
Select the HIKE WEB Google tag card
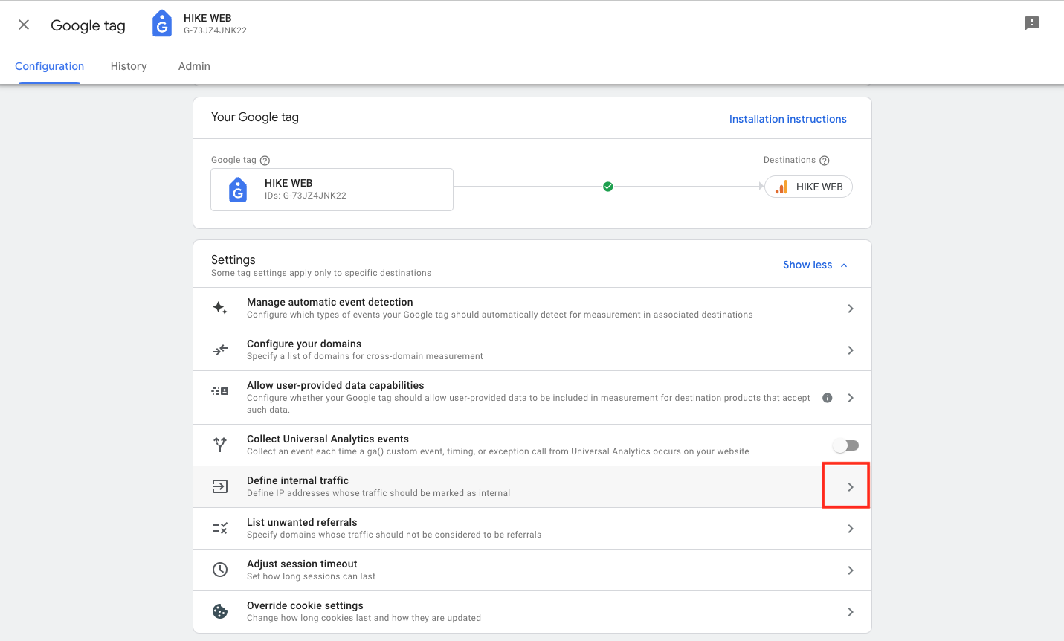332,190
